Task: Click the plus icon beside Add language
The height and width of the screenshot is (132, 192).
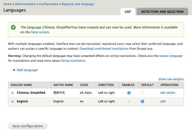Action: (x=14, y=70)
